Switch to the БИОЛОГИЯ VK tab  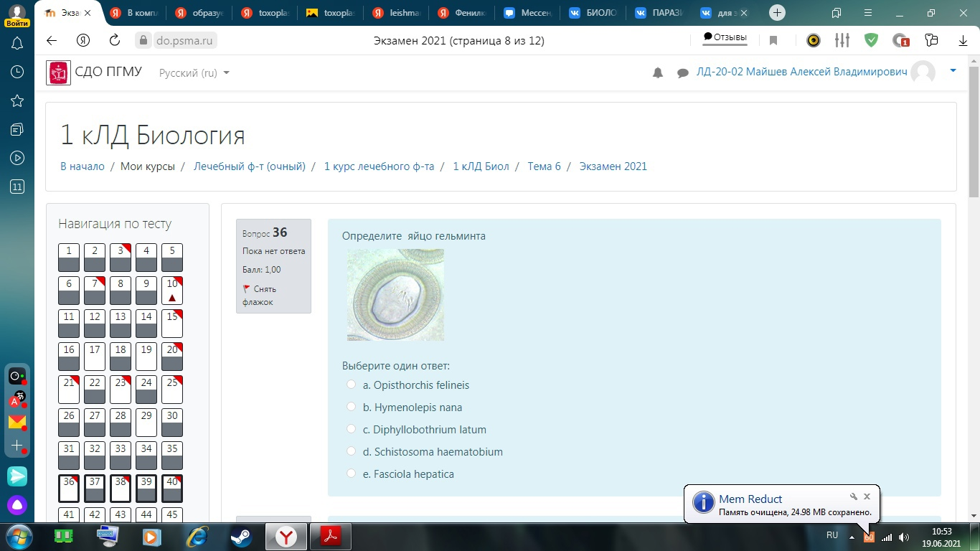[x=592, y=13]
